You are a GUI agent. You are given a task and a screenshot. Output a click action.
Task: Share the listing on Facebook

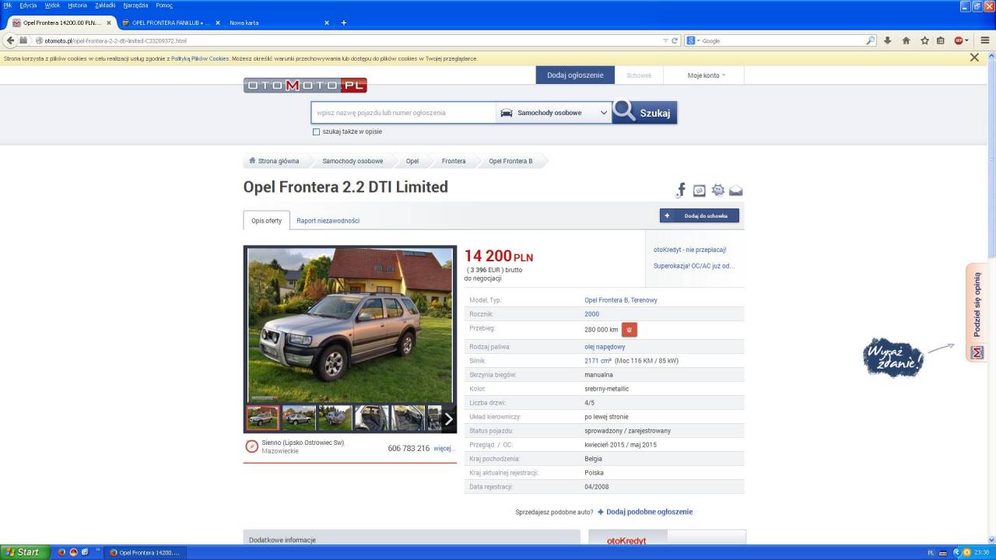681,190
